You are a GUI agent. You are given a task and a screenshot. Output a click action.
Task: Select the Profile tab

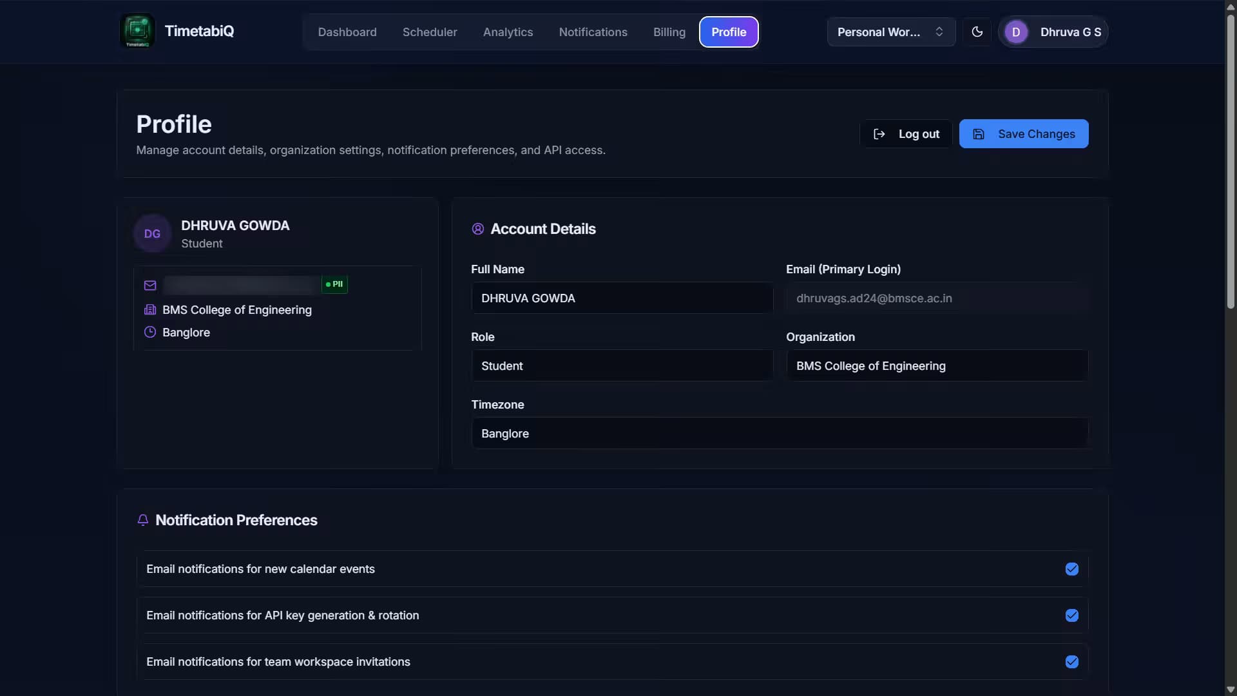729,32
